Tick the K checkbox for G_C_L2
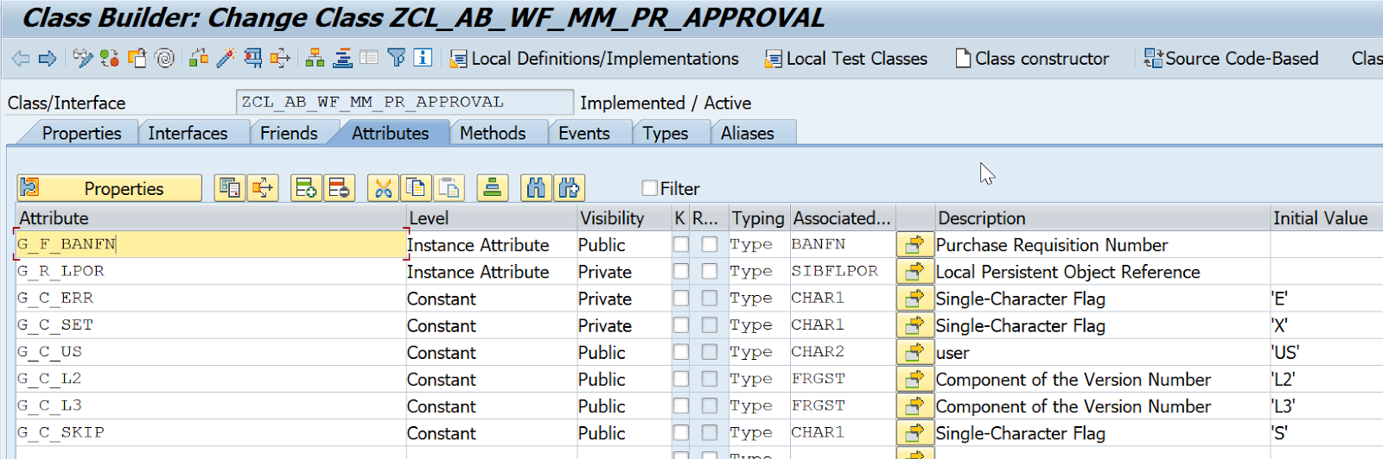 pyautogui.click(x=681, y=379)
